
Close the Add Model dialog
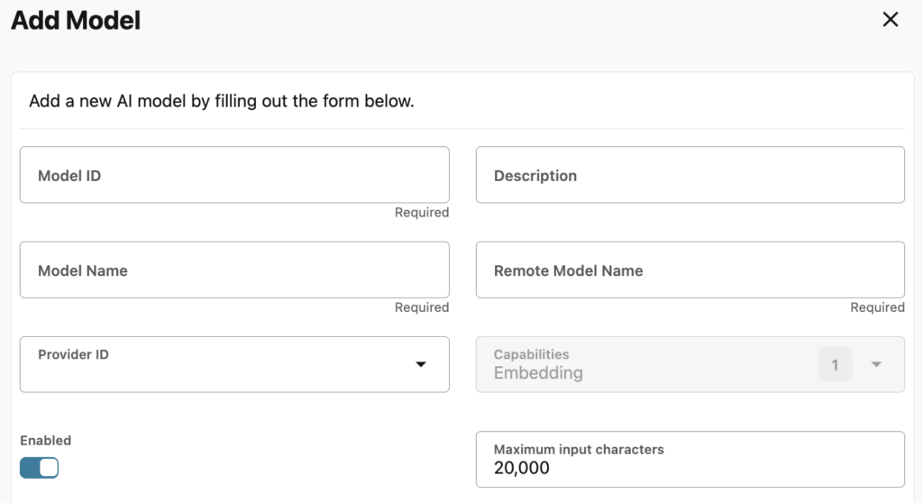(891, 20)
